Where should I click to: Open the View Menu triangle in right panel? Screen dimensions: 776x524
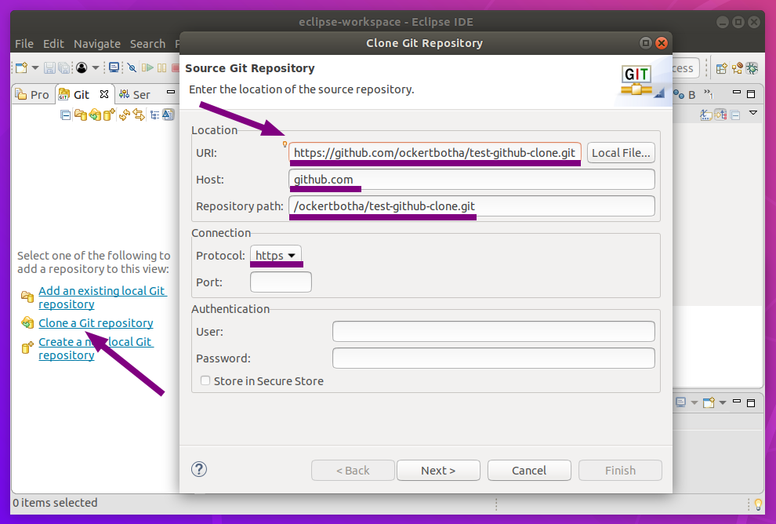pos(753,114)
